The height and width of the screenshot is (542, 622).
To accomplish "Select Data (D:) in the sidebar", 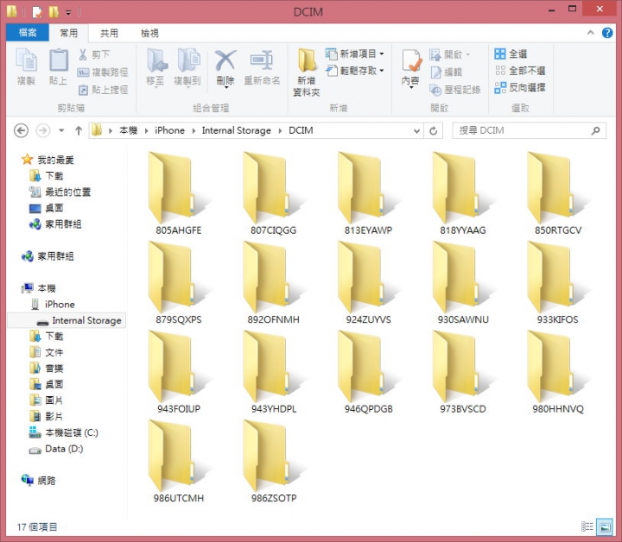I will click(x=56, y=449).
